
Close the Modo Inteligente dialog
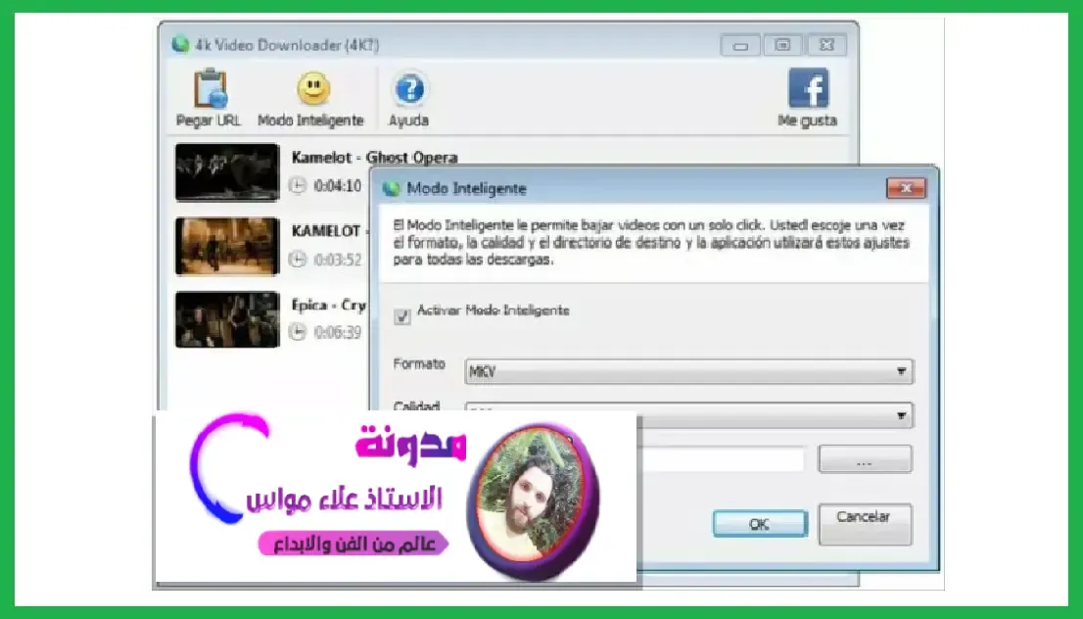906,188
